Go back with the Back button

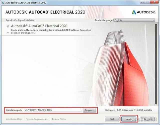pyautogui.click(x=112, y=119)
